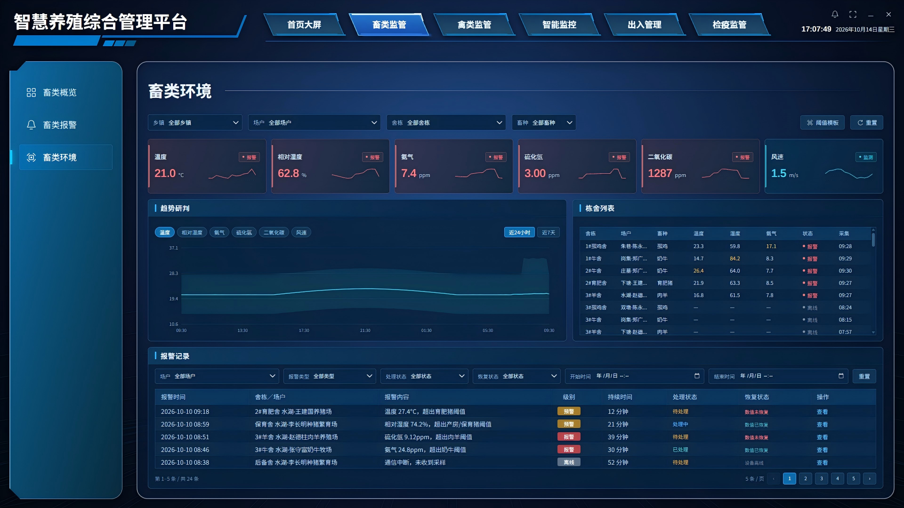Viewport: 904px width, 508px height.
Task: Select the 1#蛋鸡舍 row in 栋舍列表
Action: click(x=725, y=246)
